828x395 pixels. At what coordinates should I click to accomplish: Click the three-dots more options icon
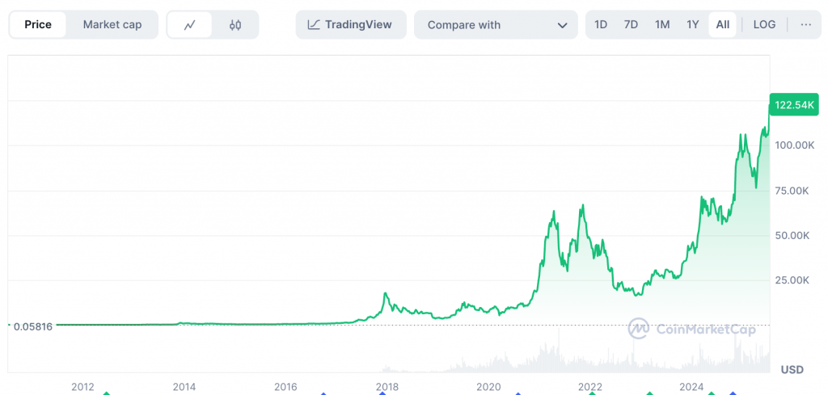point(805,25)
